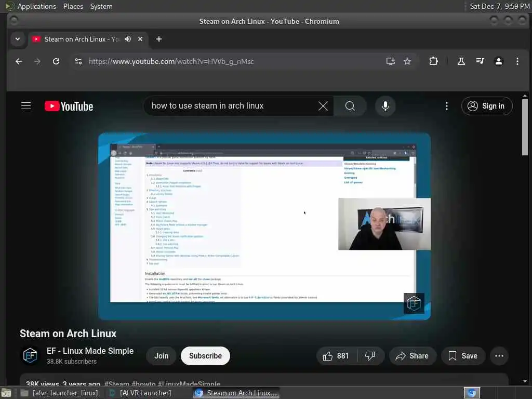Click the scrollbar up arrow

(525, 96)
